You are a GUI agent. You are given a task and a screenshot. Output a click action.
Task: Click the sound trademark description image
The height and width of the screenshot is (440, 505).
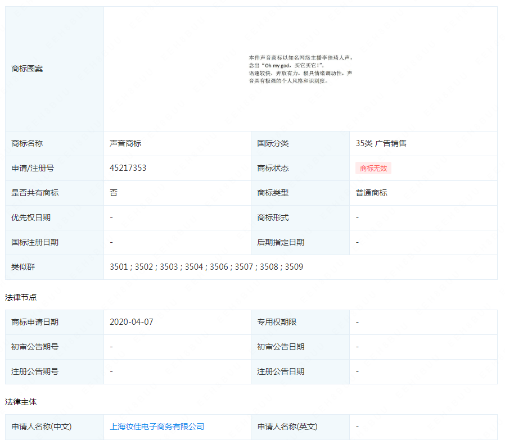pos(301,69)
